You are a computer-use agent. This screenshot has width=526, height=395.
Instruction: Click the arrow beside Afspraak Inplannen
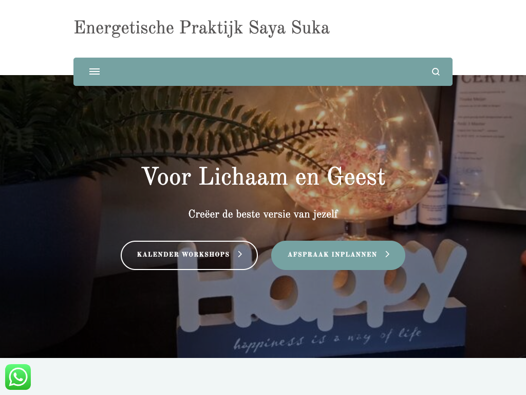[x=387, y=254]
